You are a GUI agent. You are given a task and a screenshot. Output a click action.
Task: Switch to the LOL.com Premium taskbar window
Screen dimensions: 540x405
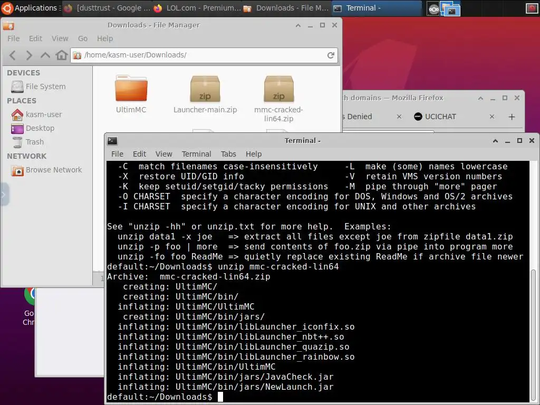(197, 8)
